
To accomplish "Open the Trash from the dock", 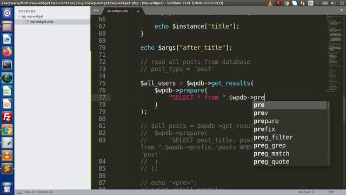I will (7, 187).
